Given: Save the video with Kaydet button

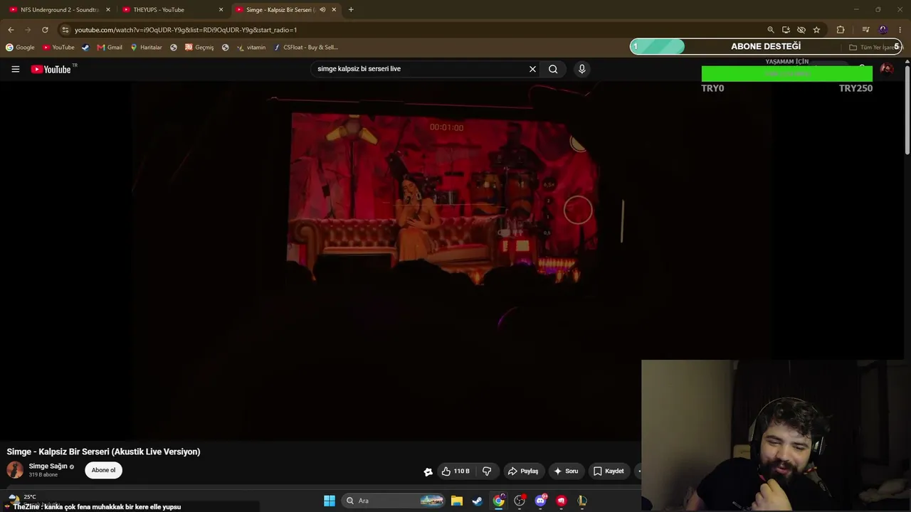Looking at the screenshot, I should [609, 471].
